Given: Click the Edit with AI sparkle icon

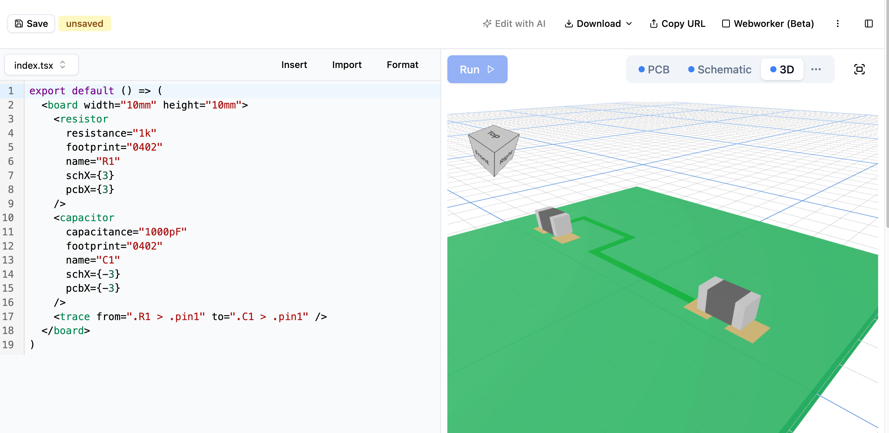Looking at the screenshot, I should point(487,24).
